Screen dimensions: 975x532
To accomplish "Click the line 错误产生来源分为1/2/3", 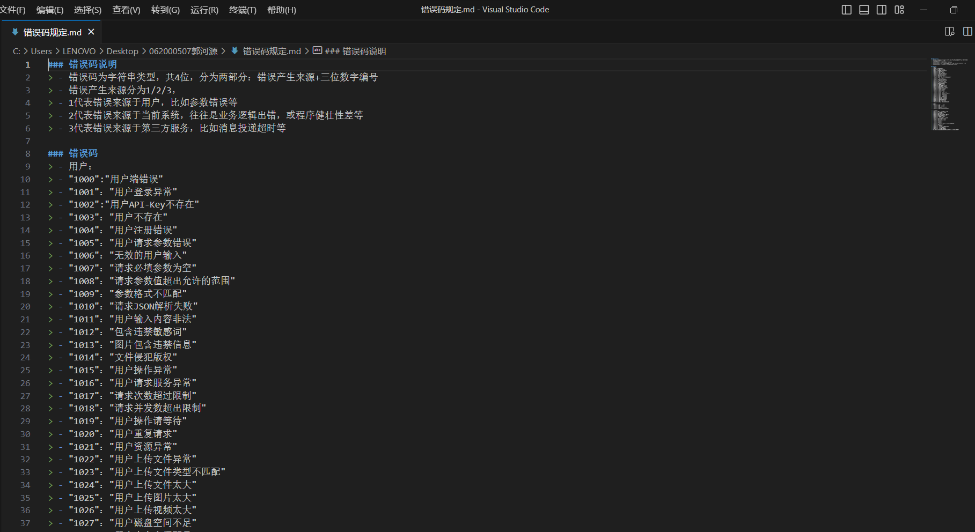I will point(122,90).
